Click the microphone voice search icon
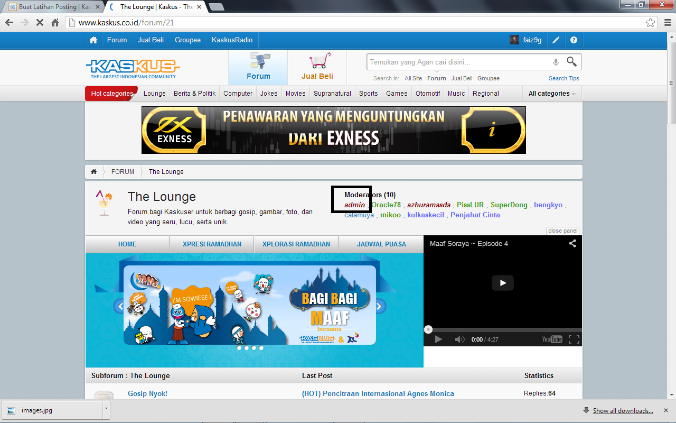The image size is (676, 423). point(556,62)
